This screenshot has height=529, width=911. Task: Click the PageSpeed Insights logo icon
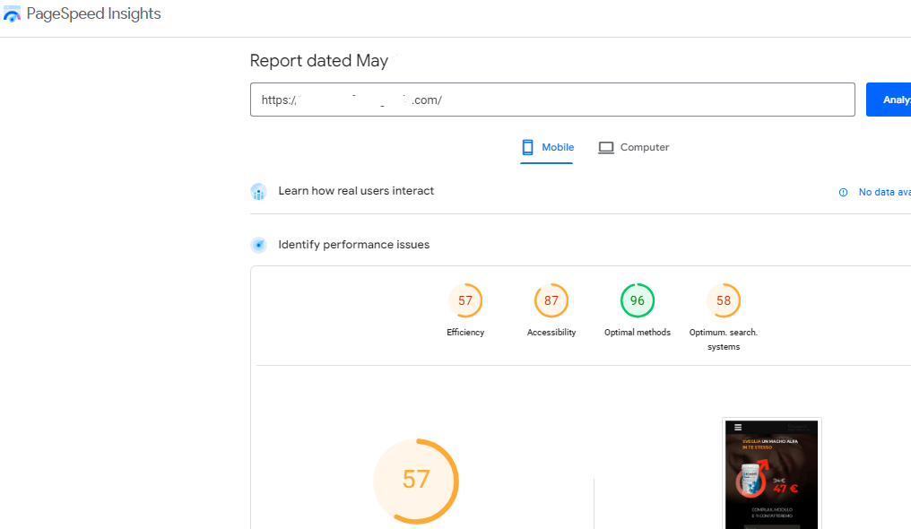pos(12,14)
